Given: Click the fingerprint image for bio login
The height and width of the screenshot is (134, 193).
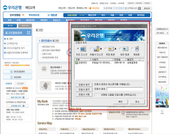Looking at the screenshot, I should (45, 86).
